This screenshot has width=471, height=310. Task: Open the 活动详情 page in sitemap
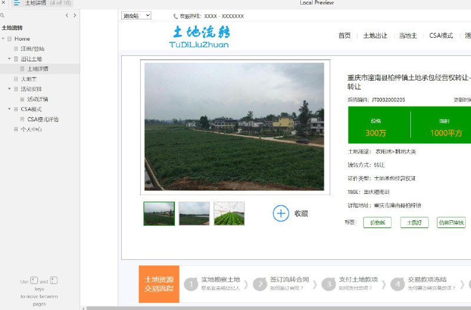pos(38,99)
